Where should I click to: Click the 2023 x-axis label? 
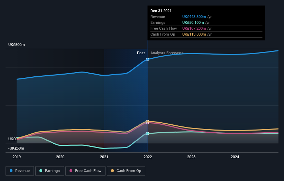pyautogui.click(x=191, y=157)
